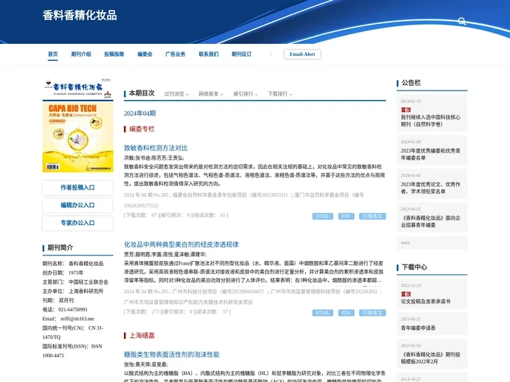Open notice 我刊继续入选中国科技核心期刊
Viewport: 510px width, 382px height.
pos(431,120)
